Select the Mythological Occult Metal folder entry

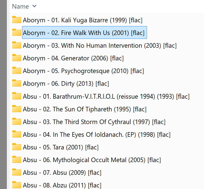point(92,160)
